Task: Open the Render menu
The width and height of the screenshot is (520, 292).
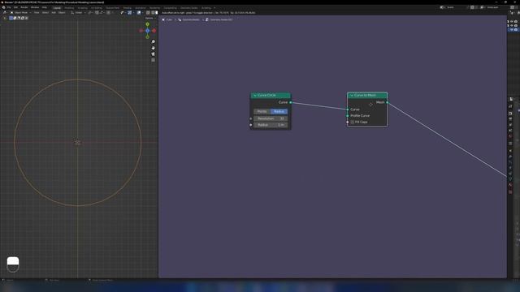Action: [x=24, y=7]
